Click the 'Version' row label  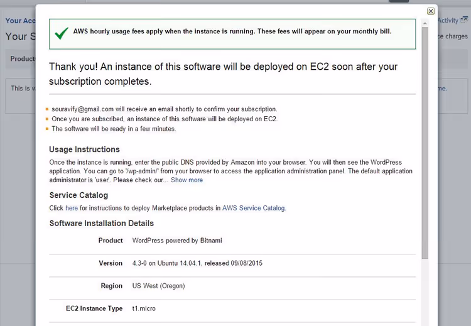pos(111,263)
